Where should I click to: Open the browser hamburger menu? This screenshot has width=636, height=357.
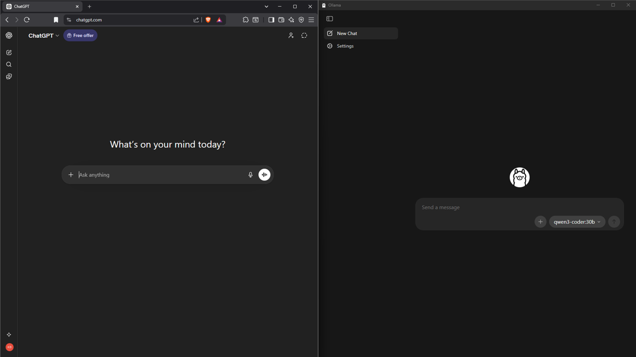[311, 20]
